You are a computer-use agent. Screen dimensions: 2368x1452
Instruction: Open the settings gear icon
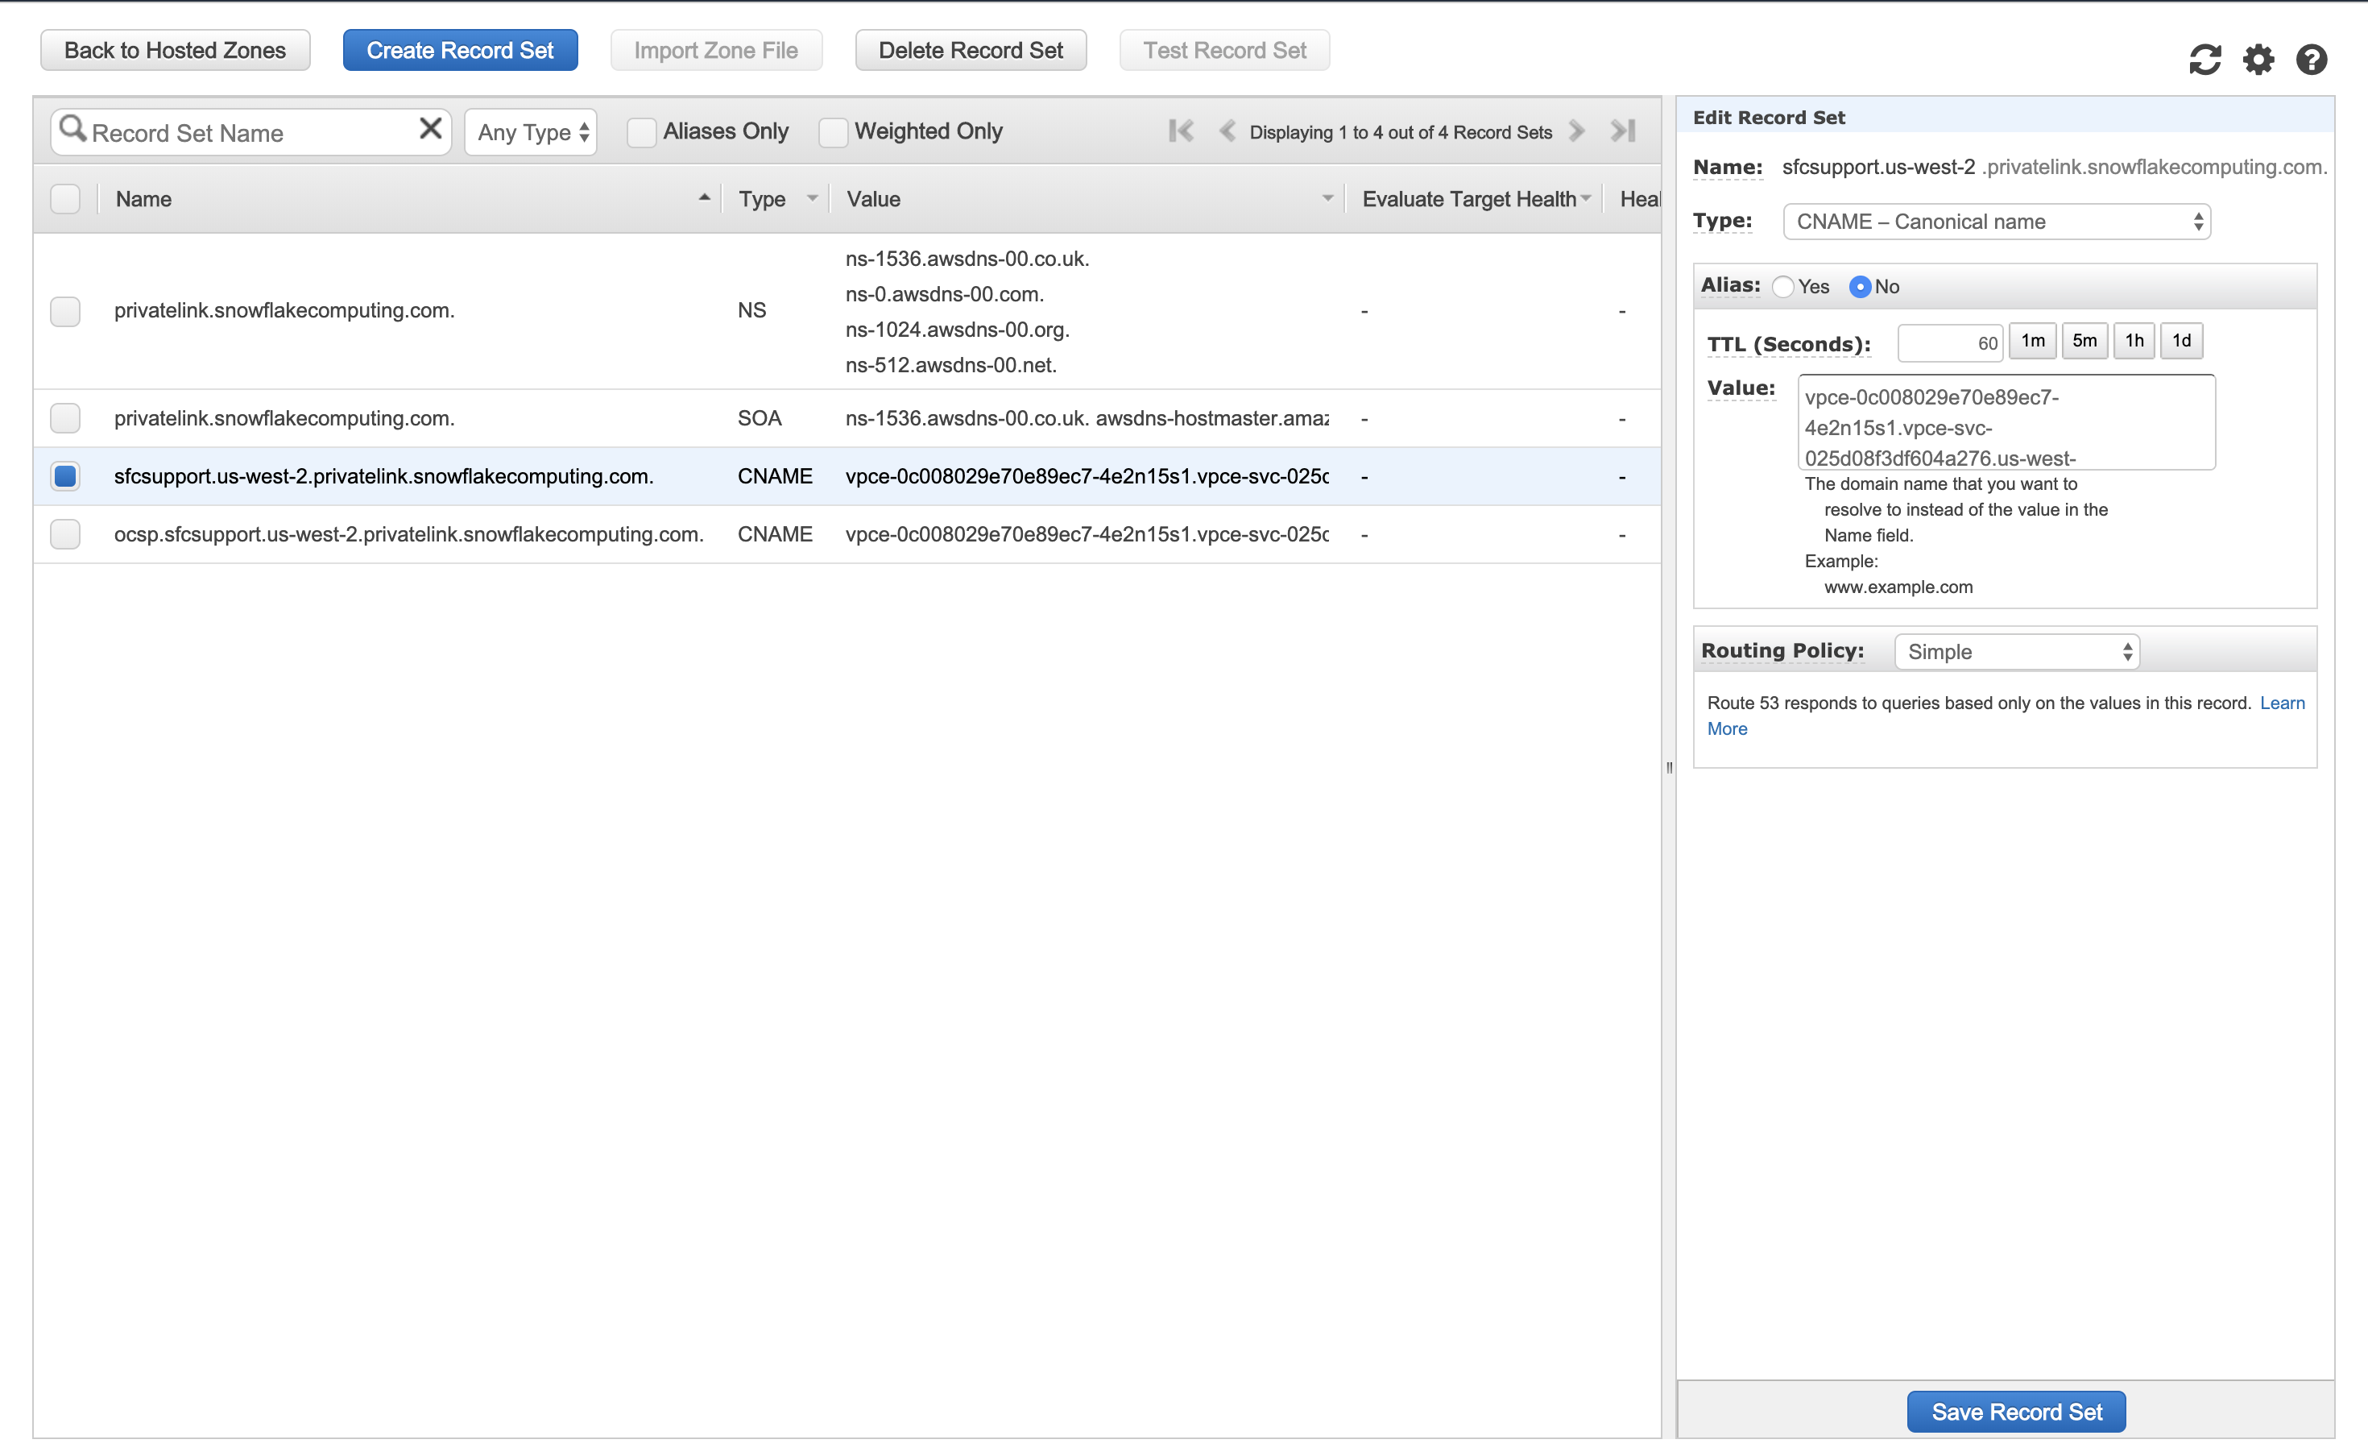tap(2259, 60)
